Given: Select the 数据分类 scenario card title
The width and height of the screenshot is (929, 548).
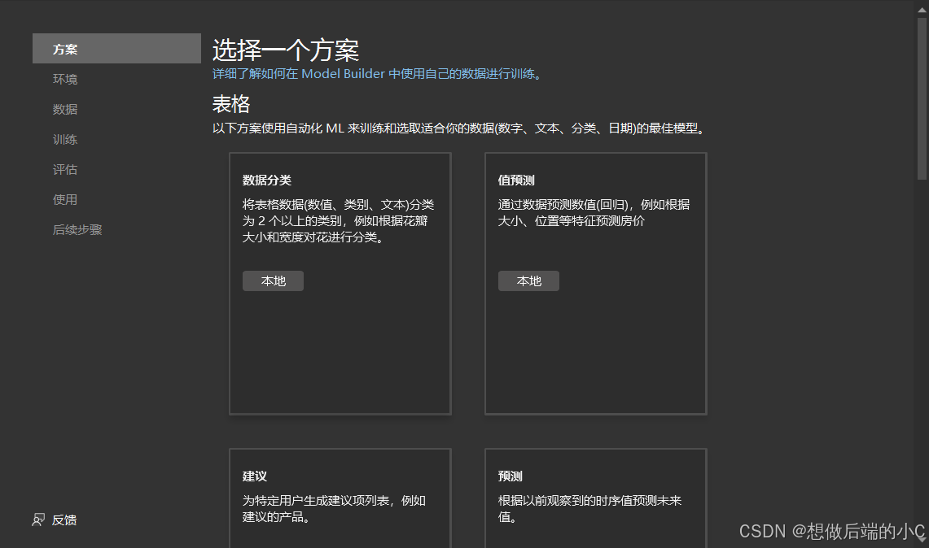Looking at the screenshot, I should (266, 180).
